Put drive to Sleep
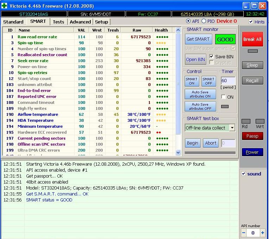The width and height of the screenshot is (269, 239). click(x=252, y=65)
